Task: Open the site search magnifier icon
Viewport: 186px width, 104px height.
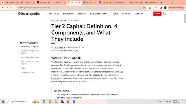Action: coord(164,14)
